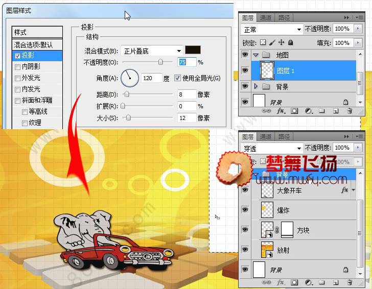Collapse bottom layers panel with double arrows
Image resolution: width=372 pixels, height=289 pixels.
pos(346,136)
